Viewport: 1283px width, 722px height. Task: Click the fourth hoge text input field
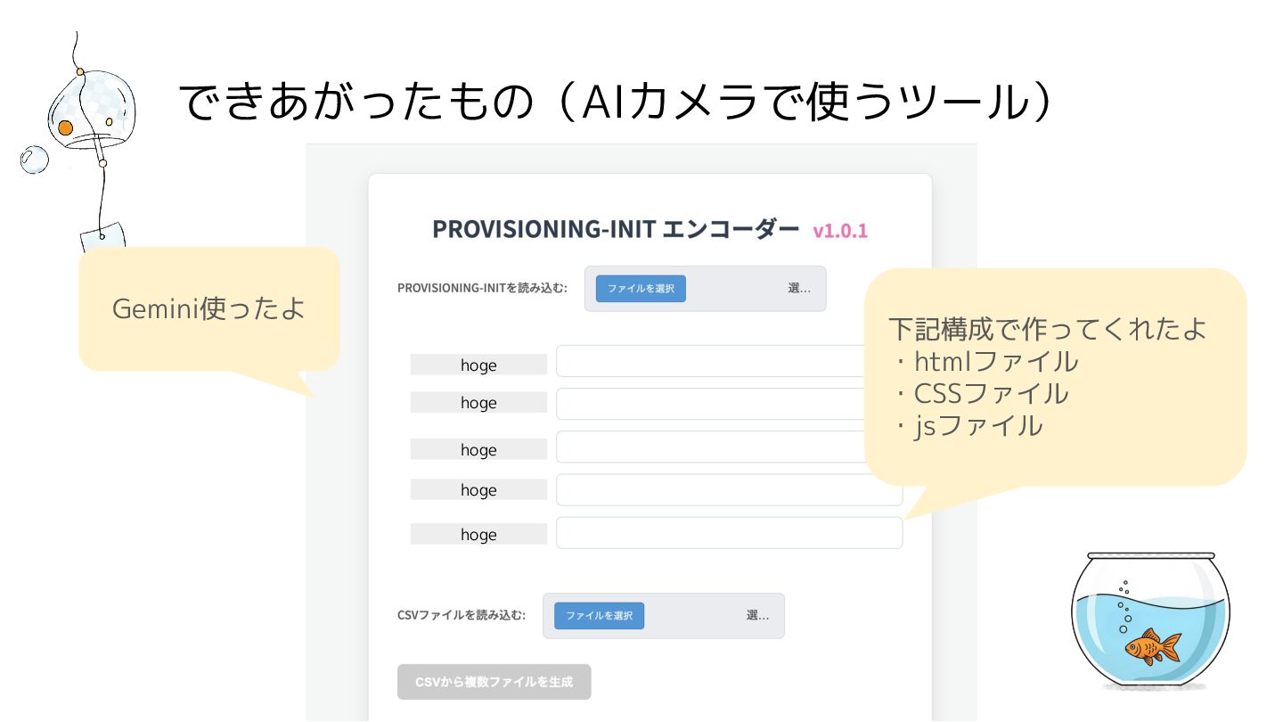tap(729, 489)
